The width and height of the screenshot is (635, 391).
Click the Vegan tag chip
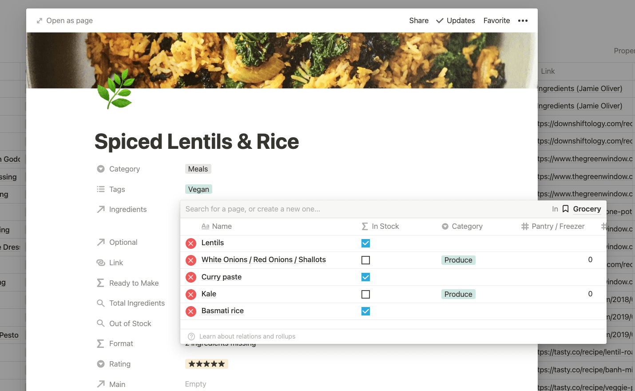point(198,189)
